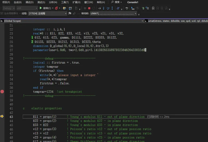This screenshot has width=208, height=142.
Task: Click the window layout toolbar icon
Action: click(70, 8)
